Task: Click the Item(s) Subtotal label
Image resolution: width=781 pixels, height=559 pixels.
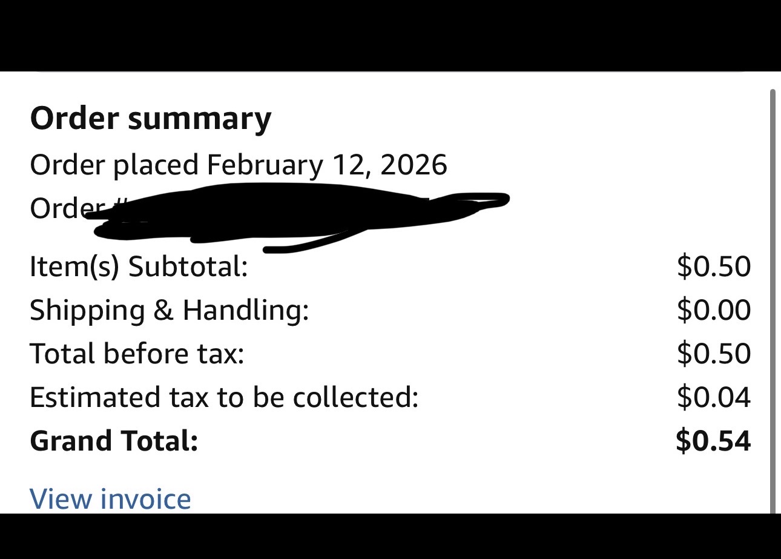Action: pos(139,266)
